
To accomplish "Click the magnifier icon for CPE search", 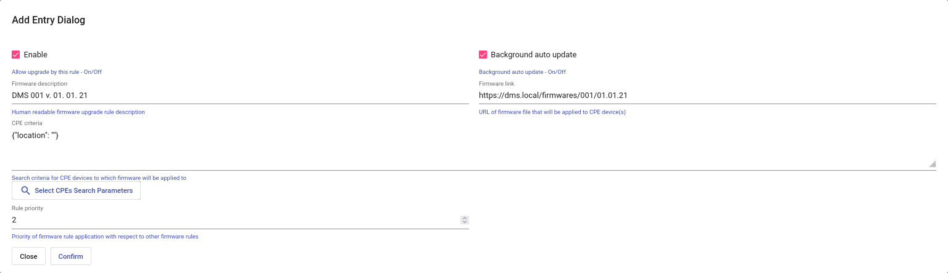I will point(25,190).
